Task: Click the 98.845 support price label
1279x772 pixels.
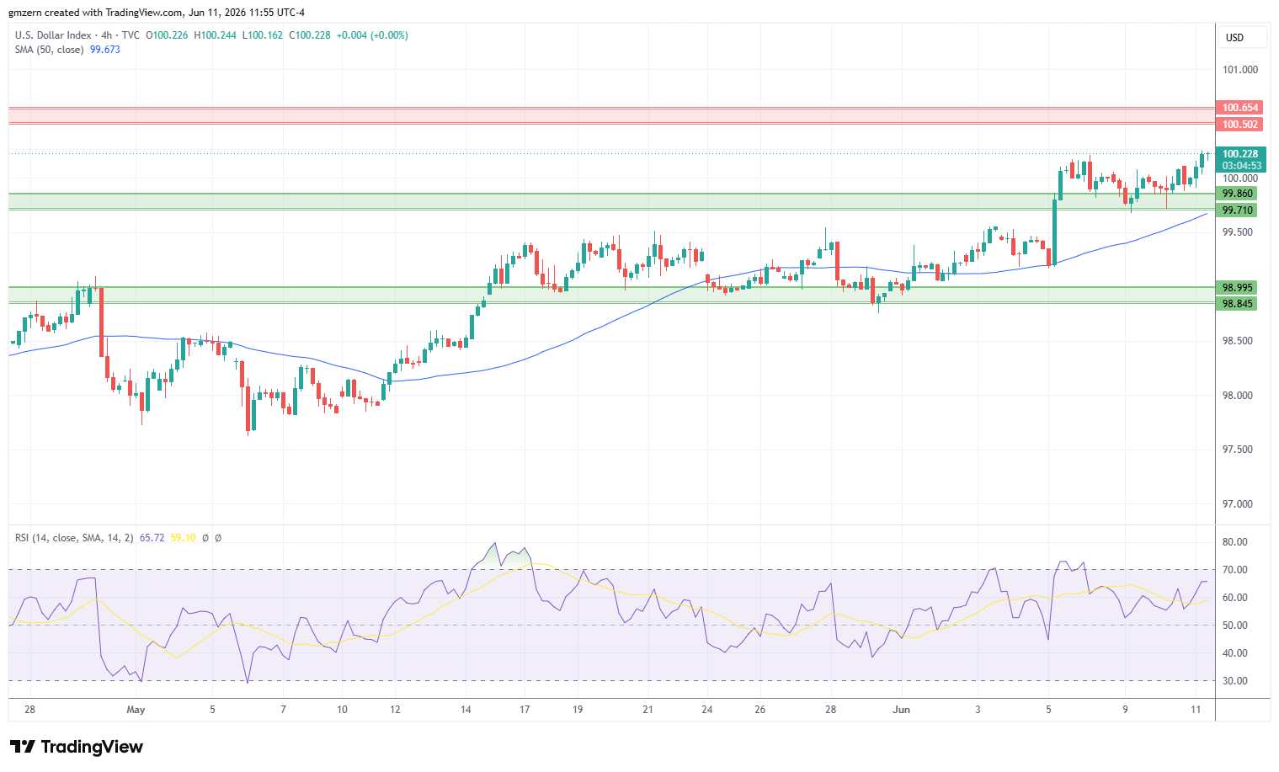Action: (1238, 304)
